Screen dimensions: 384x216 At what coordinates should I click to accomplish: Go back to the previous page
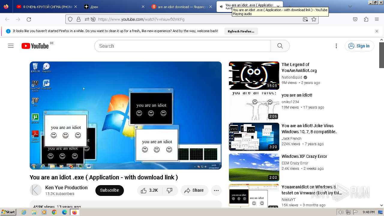(x=7, y=19)
